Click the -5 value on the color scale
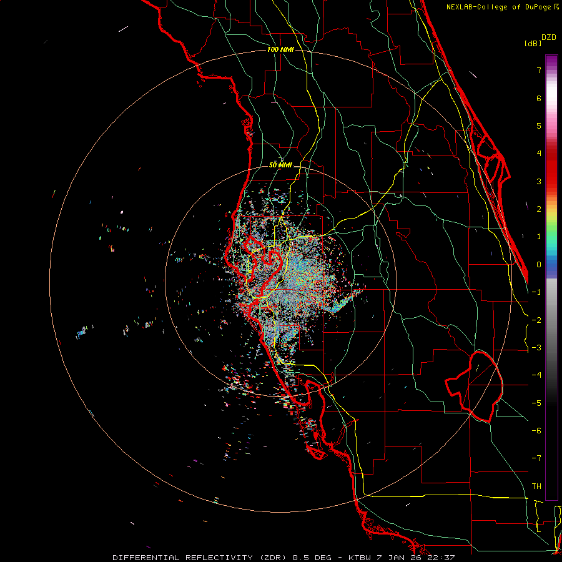Image resolution: width=562 pixels, height=562 pixels. coord(536,403)
